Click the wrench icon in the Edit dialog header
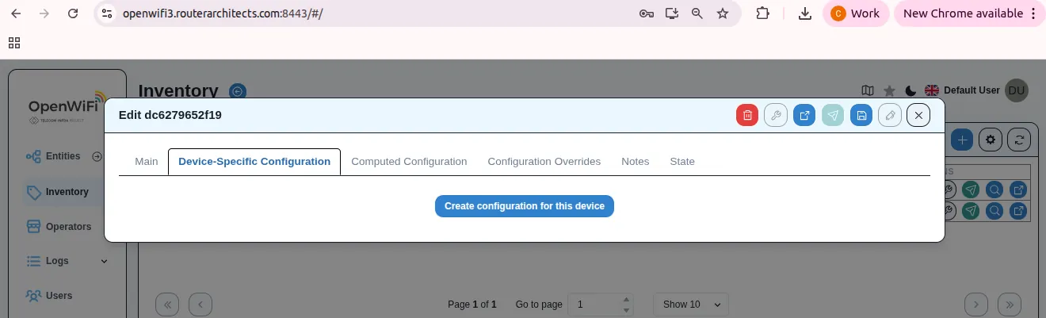This screenshot has height=318, width=1046. pos(776,115)
